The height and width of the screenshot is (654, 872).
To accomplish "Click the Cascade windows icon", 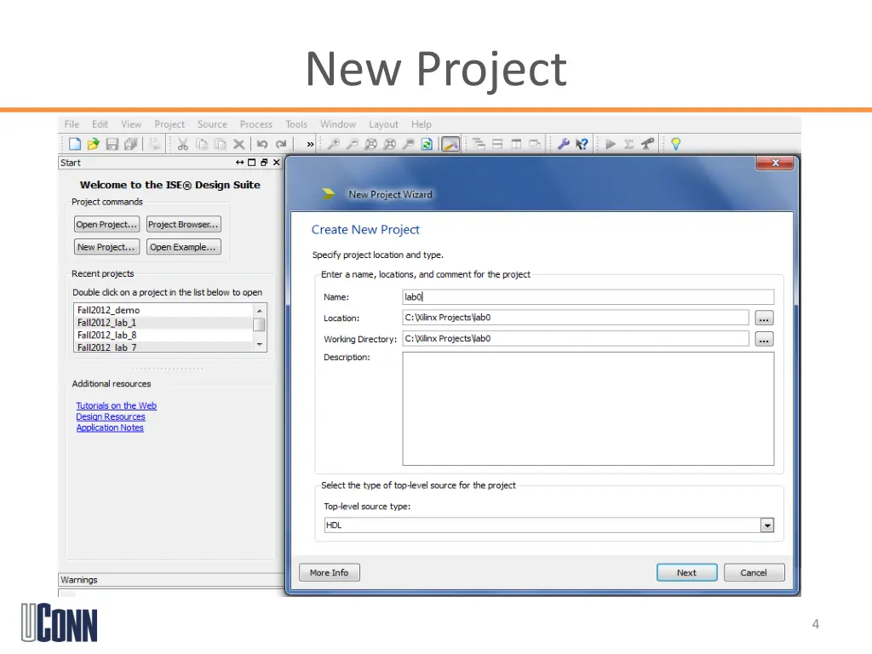I will pyautogui.click(x=479, y=144).
